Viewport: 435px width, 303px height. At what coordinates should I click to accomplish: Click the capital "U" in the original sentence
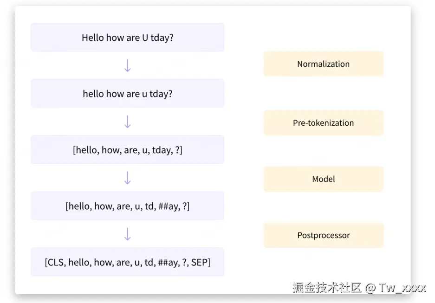click(145, 38)
